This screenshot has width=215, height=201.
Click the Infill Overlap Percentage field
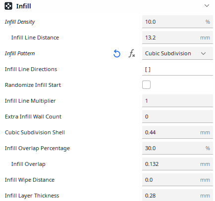tap(177, 148)
